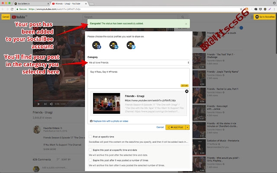Select the Facebook social profile icon
277x173 pixels.
97,45
